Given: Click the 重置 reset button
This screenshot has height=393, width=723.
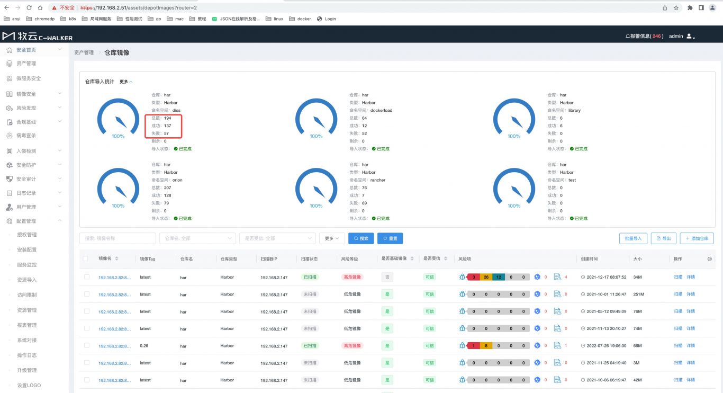Looking at the screenshot, I should click(x=390, y=238).
